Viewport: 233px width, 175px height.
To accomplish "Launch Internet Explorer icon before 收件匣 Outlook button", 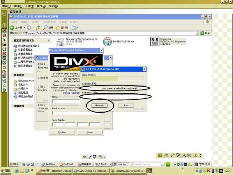I will (x=17, y=171).
